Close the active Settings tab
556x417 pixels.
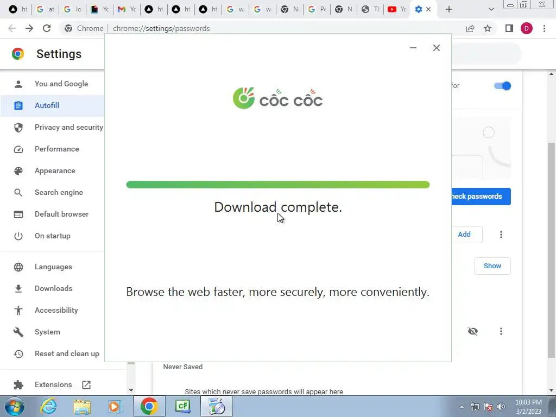tap(428, 9)
